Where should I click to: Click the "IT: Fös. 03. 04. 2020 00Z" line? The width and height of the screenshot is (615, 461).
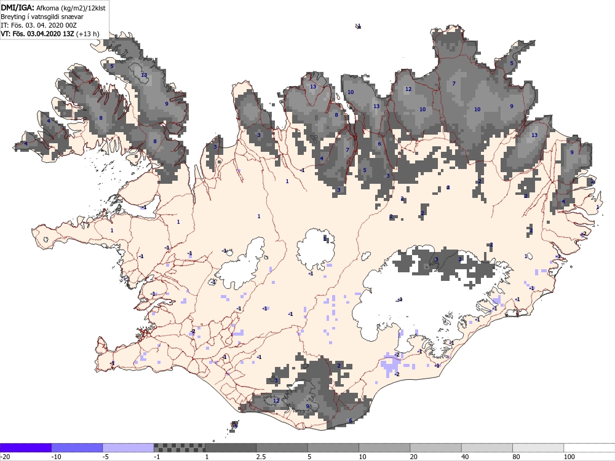click(x=39, y=25)
